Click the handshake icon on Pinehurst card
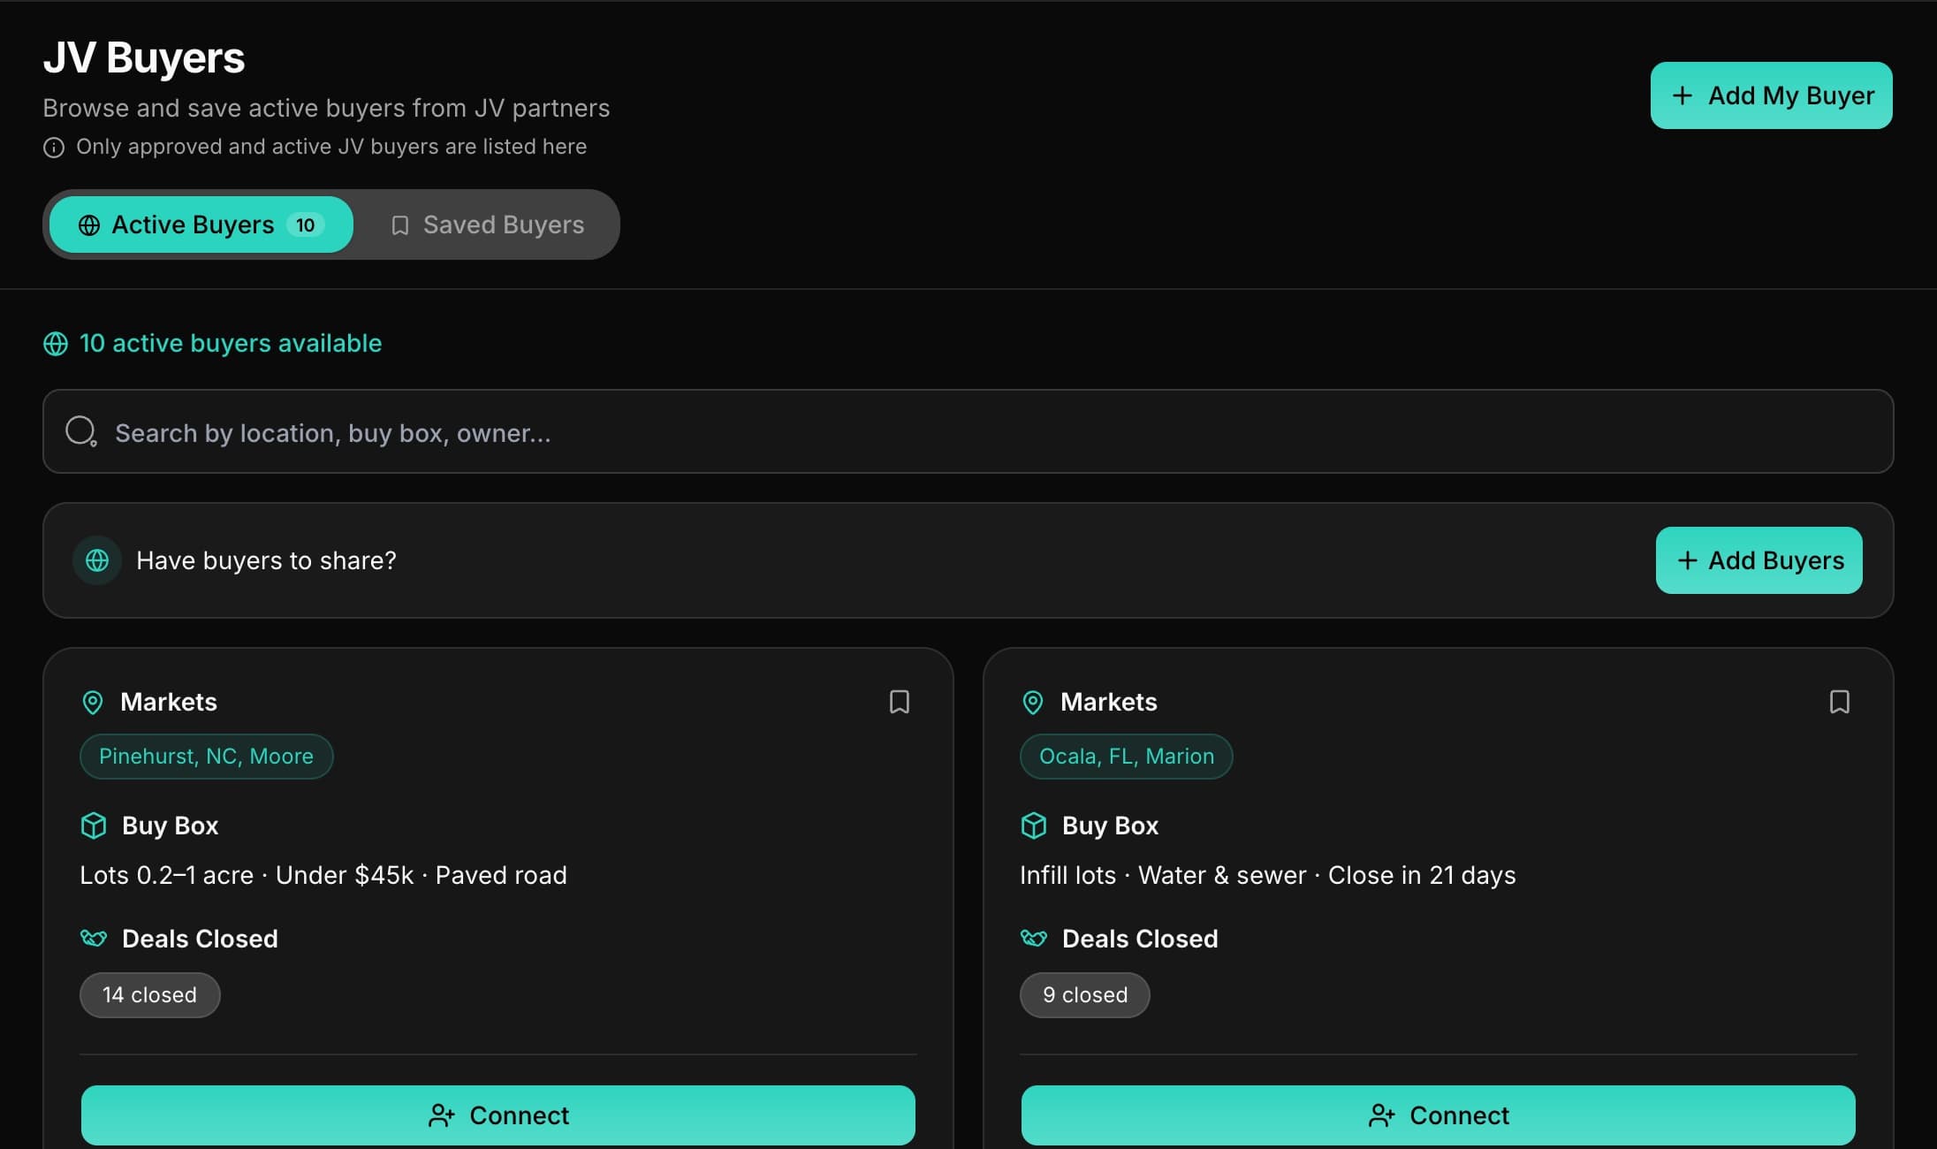The image size is (1937, 1149). (94, 938)
